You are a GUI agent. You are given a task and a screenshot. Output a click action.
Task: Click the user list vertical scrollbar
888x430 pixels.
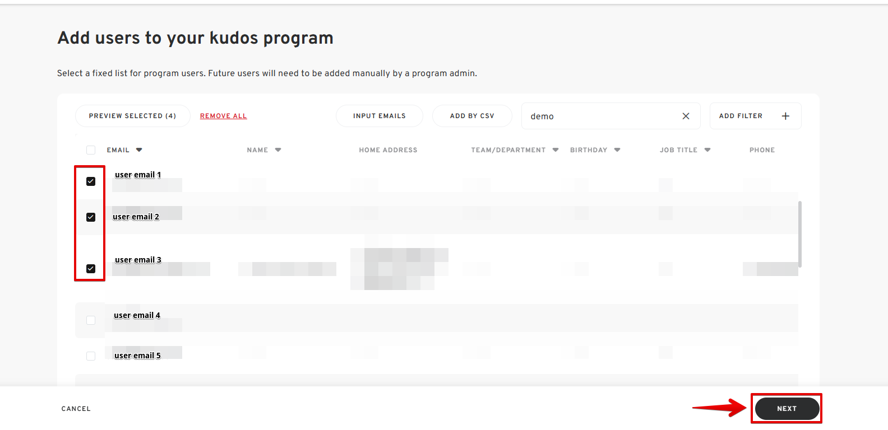pyautogui.click(x=800, y=234)
